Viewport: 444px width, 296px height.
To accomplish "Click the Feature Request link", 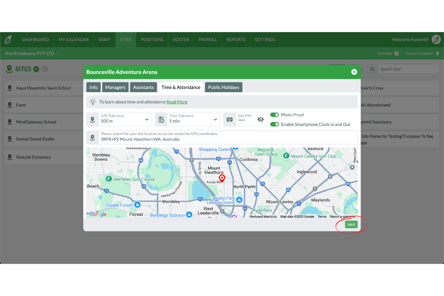I will [x=420, y=53].
